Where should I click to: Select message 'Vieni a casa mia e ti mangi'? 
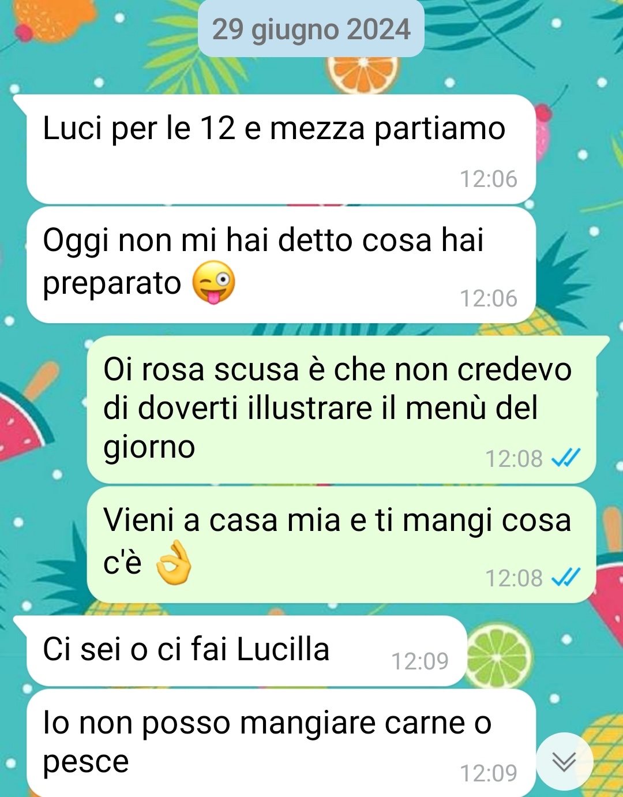341,544
